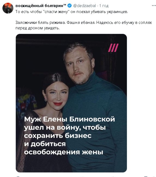The image size is (156, 177).
Task: Click tweet line "То есть чтобы спасти жену"
Action: tap(72, 12)
